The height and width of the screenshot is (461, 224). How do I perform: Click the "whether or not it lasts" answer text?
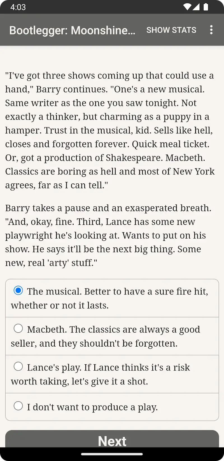pyautogui.click(x=60, y=305)
